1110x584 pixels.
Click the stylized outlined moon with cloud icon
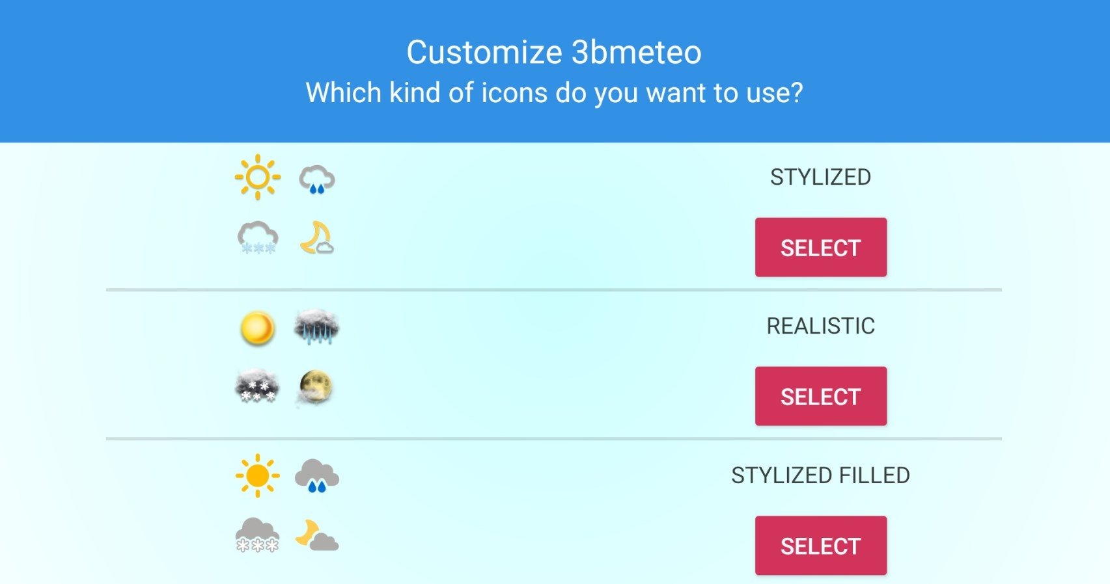(317, 237)
